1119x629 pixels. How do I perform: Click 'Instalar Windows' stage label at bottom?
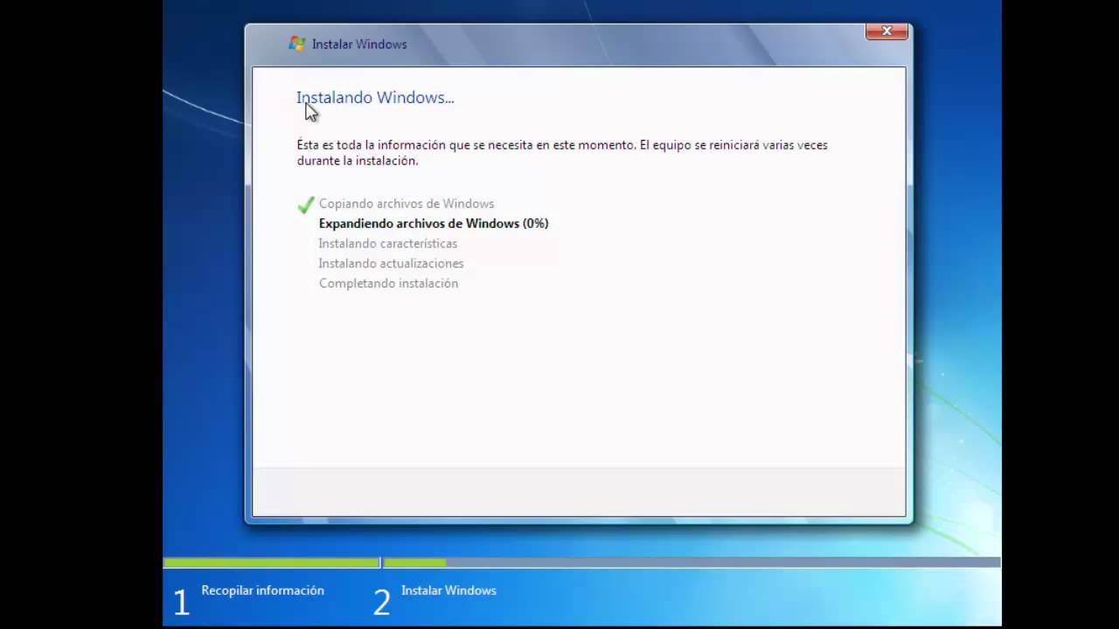[x=448, y=591]
